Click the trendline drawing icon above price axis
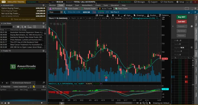 [163, 18]
